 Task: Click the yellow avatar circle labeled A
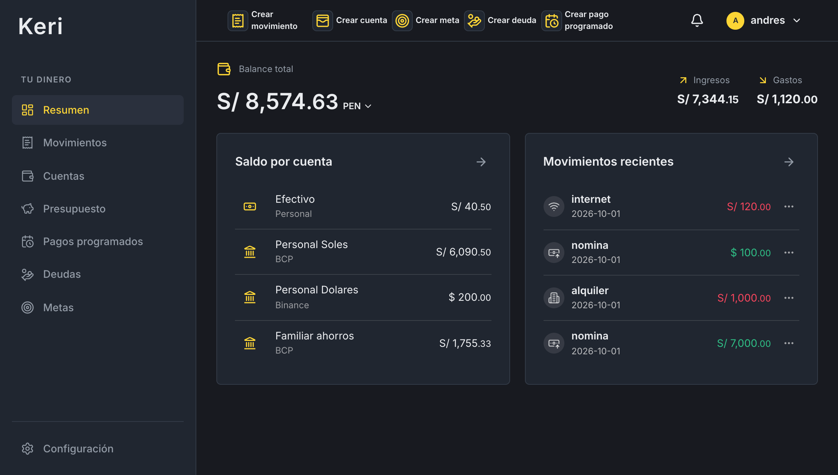coord(735,20)
